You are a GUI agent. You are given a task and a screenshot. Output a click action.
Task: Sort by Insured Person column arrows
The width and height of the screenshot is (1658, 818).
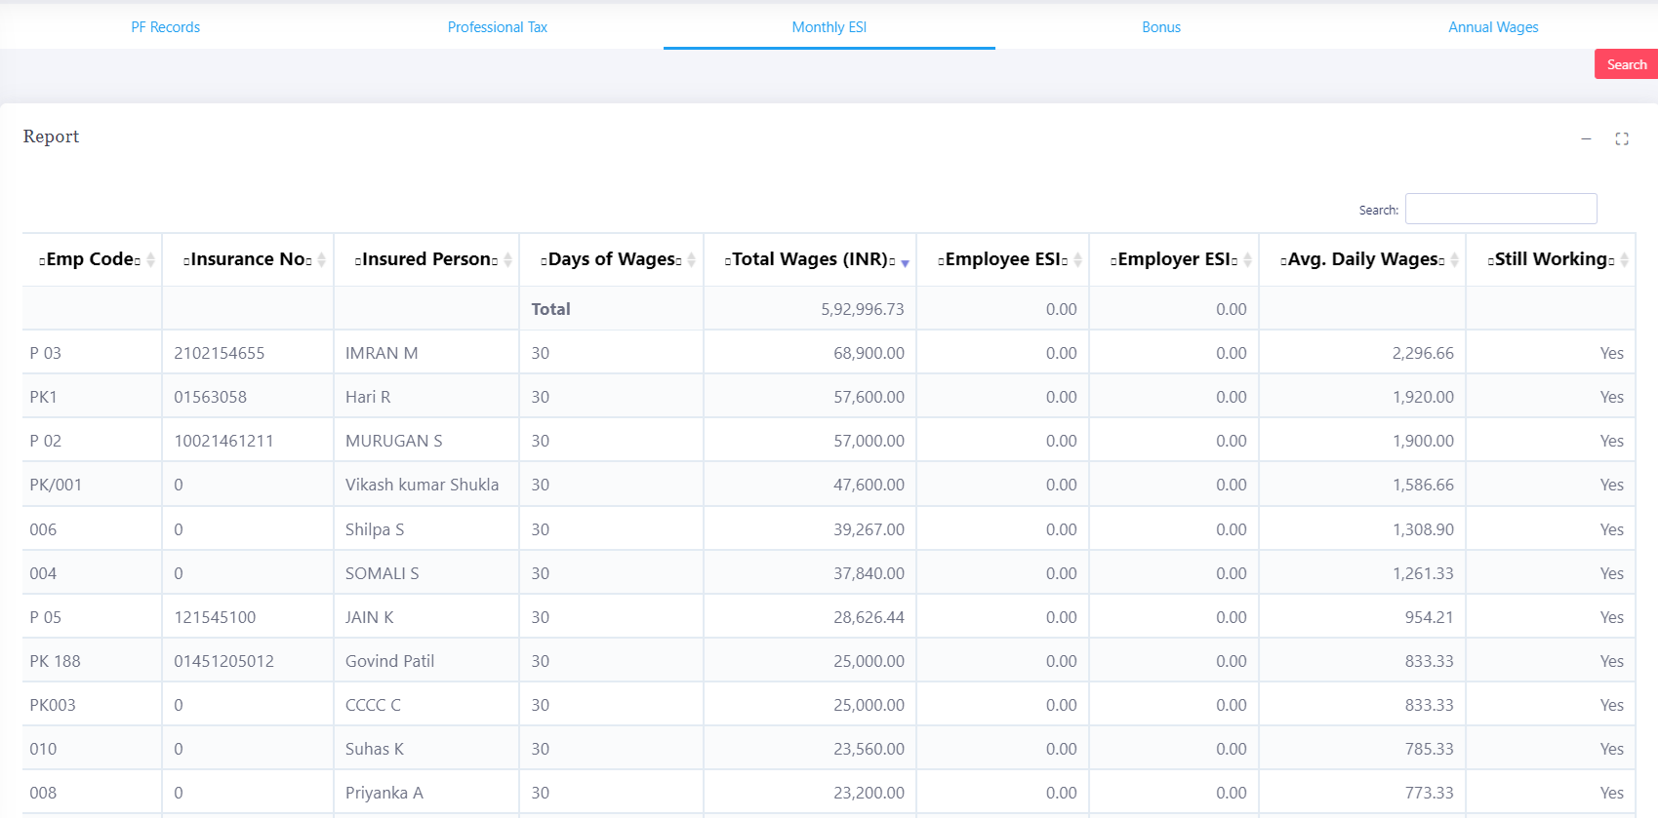(x=507, y=259)
